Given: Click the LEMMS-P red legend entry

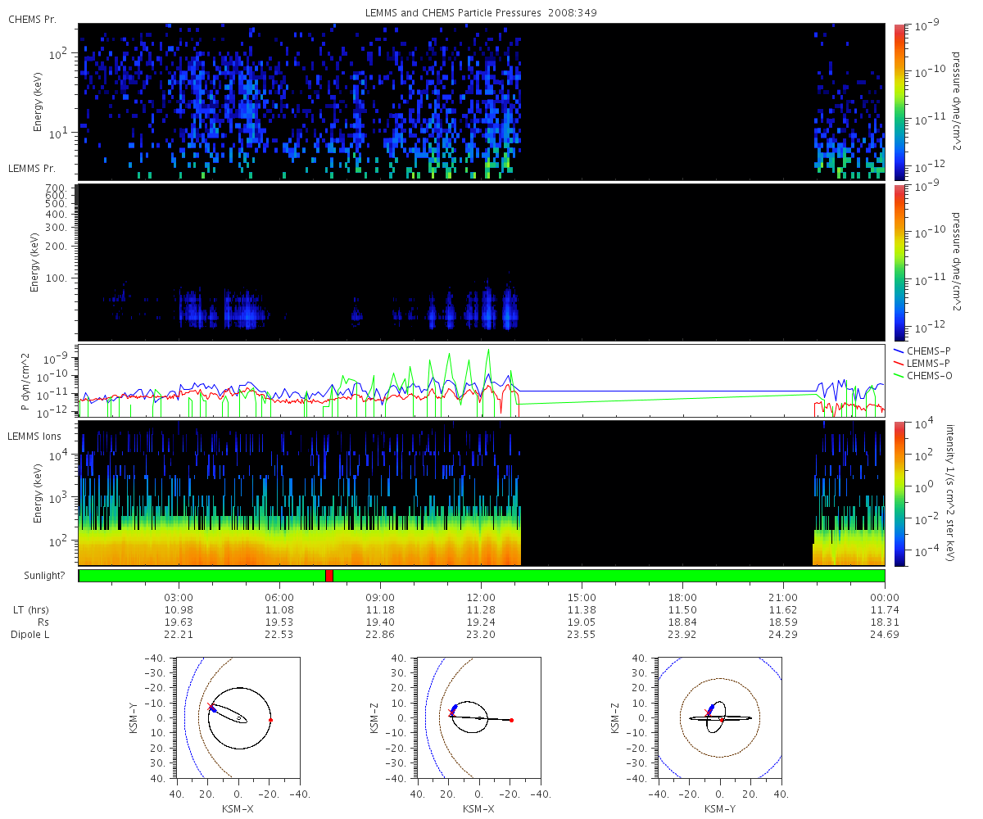Looking at the screenshot, I should pyautogui.click(x=930, y=363).
